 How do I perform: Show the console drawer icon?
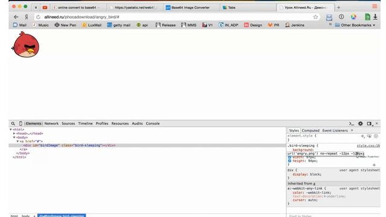(x=351, y=124)
